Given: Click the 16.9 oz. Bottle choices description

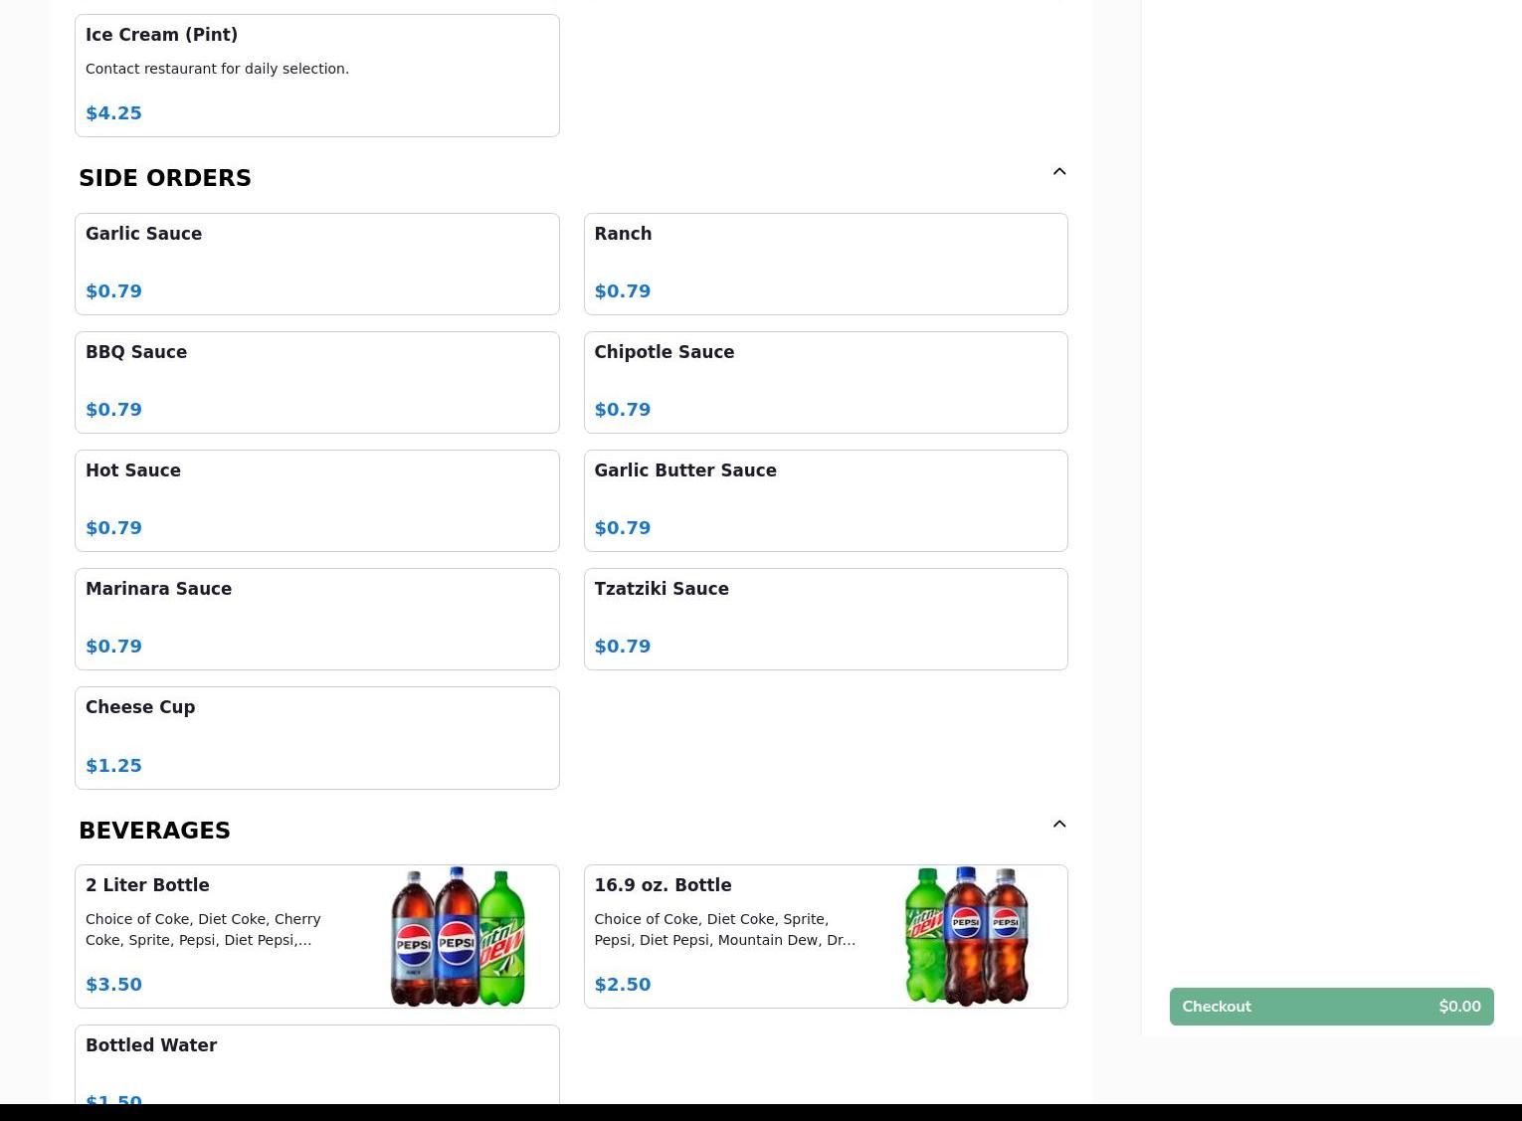Looking at the screenshot, I should 724,929.
